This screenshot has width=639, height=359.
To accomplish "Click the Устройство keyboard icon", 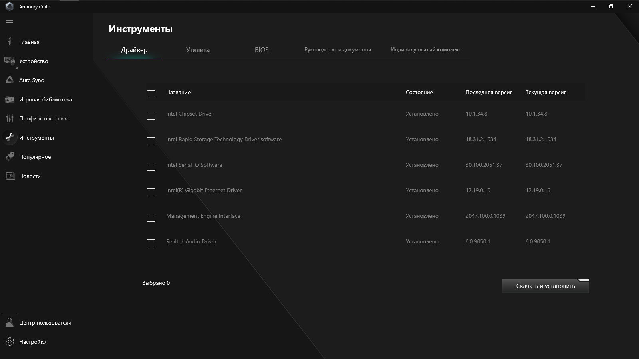I will pyautogui.click(x=10, y=61).
